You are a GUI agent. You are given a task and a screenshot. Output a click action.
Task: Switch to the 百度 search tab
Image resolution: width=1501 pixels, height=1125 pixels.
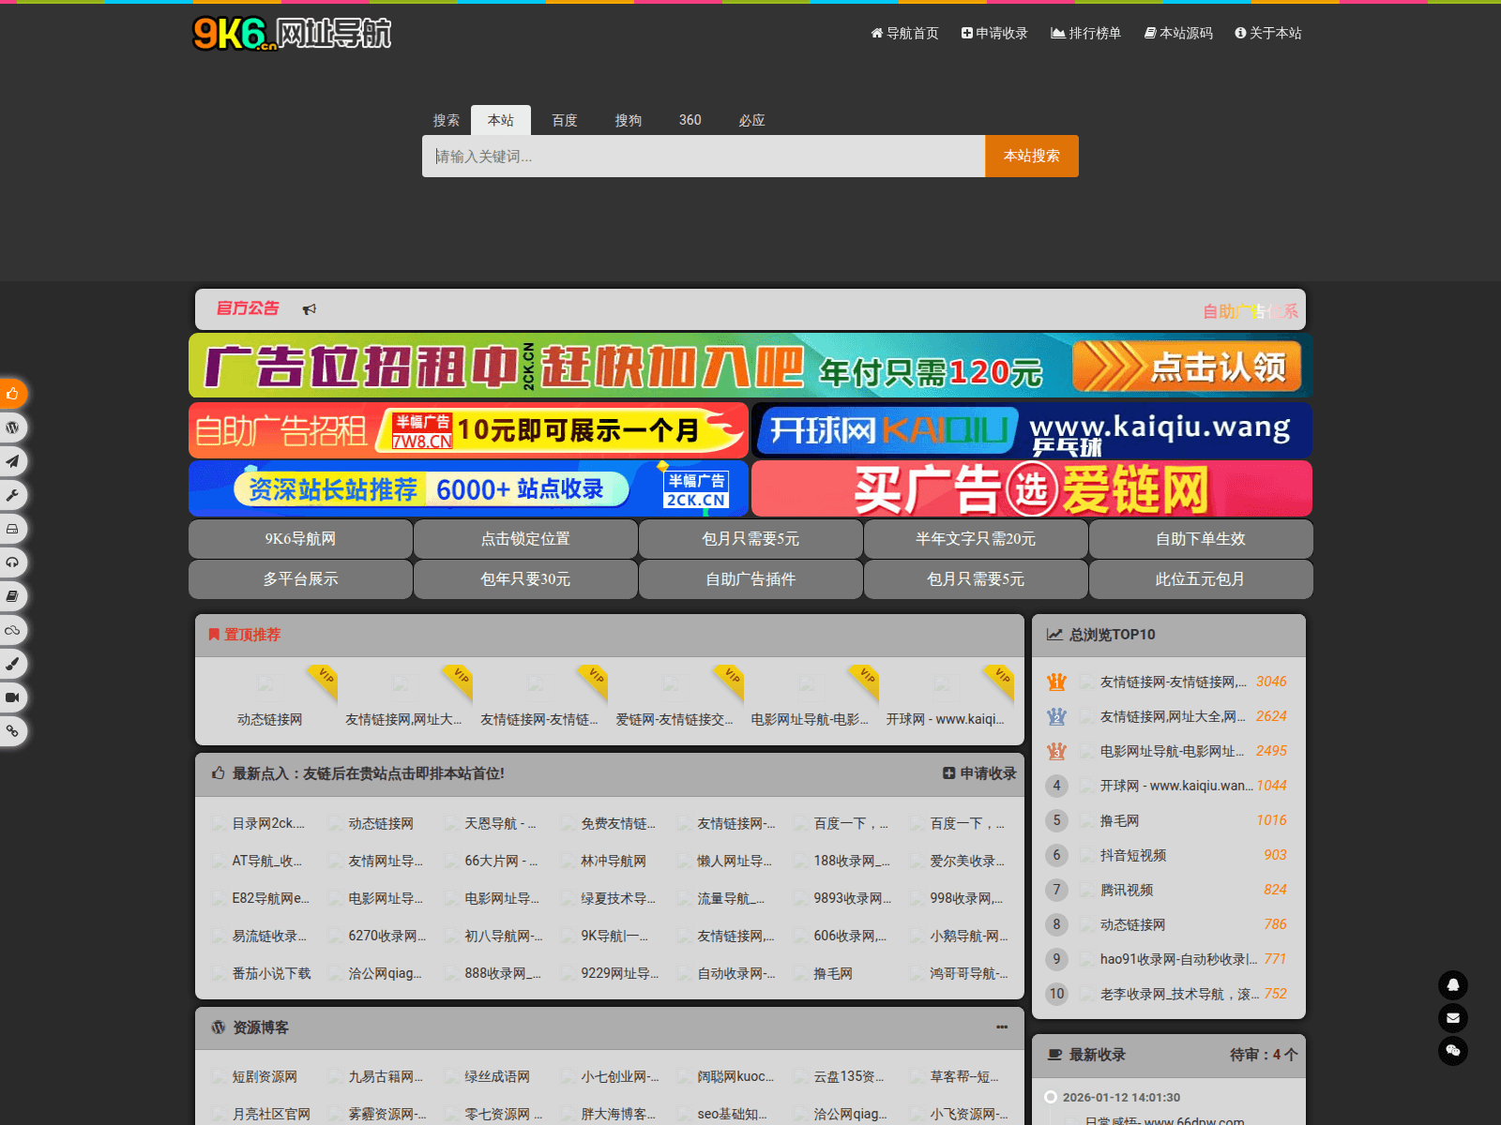click(564, 120)
